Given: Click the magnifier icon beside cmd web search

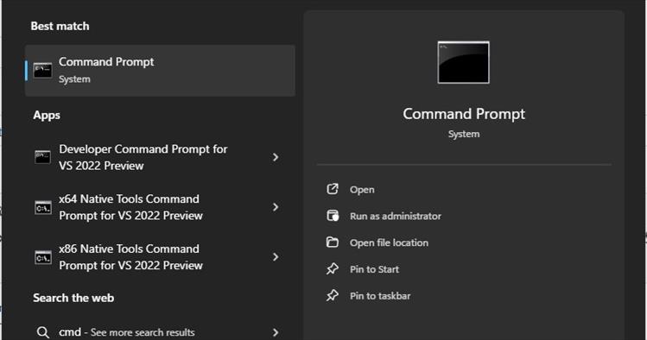Looking at the screenshot, I should point(43,332).
